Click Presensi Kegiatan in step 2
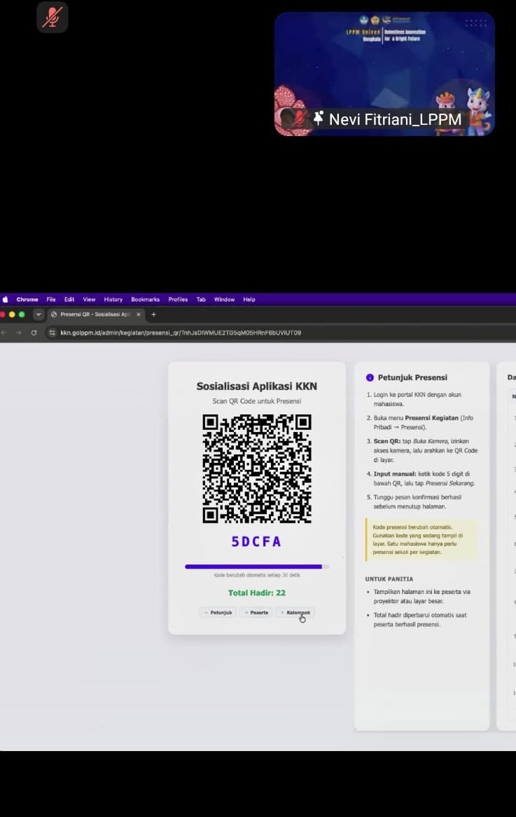The image size is (516, 817). pyautogui.click(x=431, y=418)
